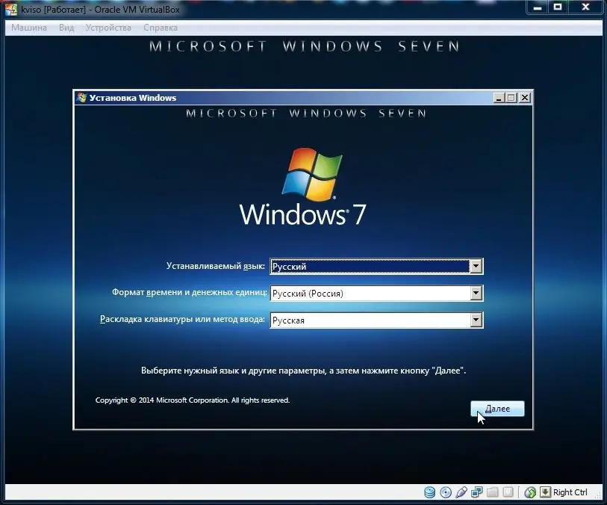The width and height of the screenshot is (607, 505).
Task: Click the green mouse integration icon
Action: click(x=530, y=492)
